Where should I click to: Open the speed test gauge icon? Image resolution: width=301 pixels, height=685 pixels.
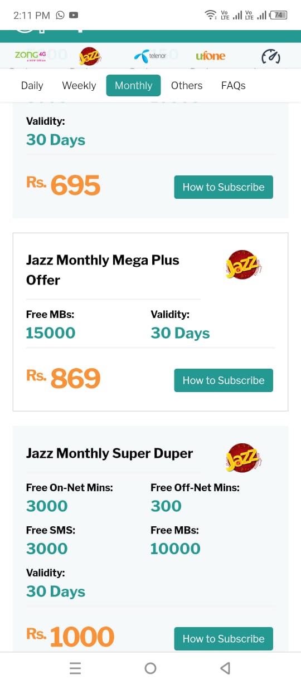(x=271, y=56)
